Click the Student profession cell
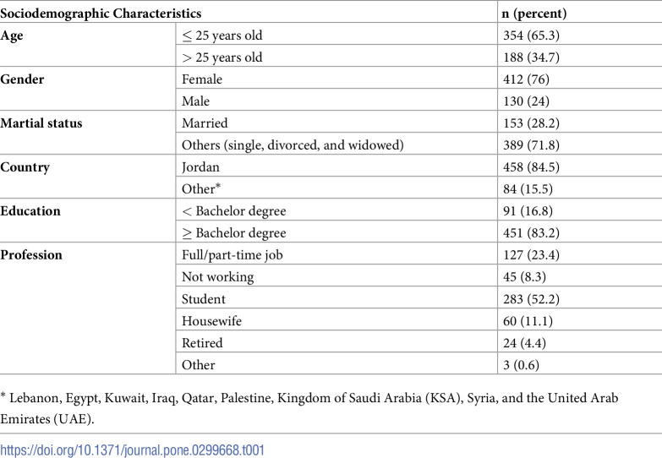Image resolution: width=662 pixels, height=458 pixels. click(204, 299)
